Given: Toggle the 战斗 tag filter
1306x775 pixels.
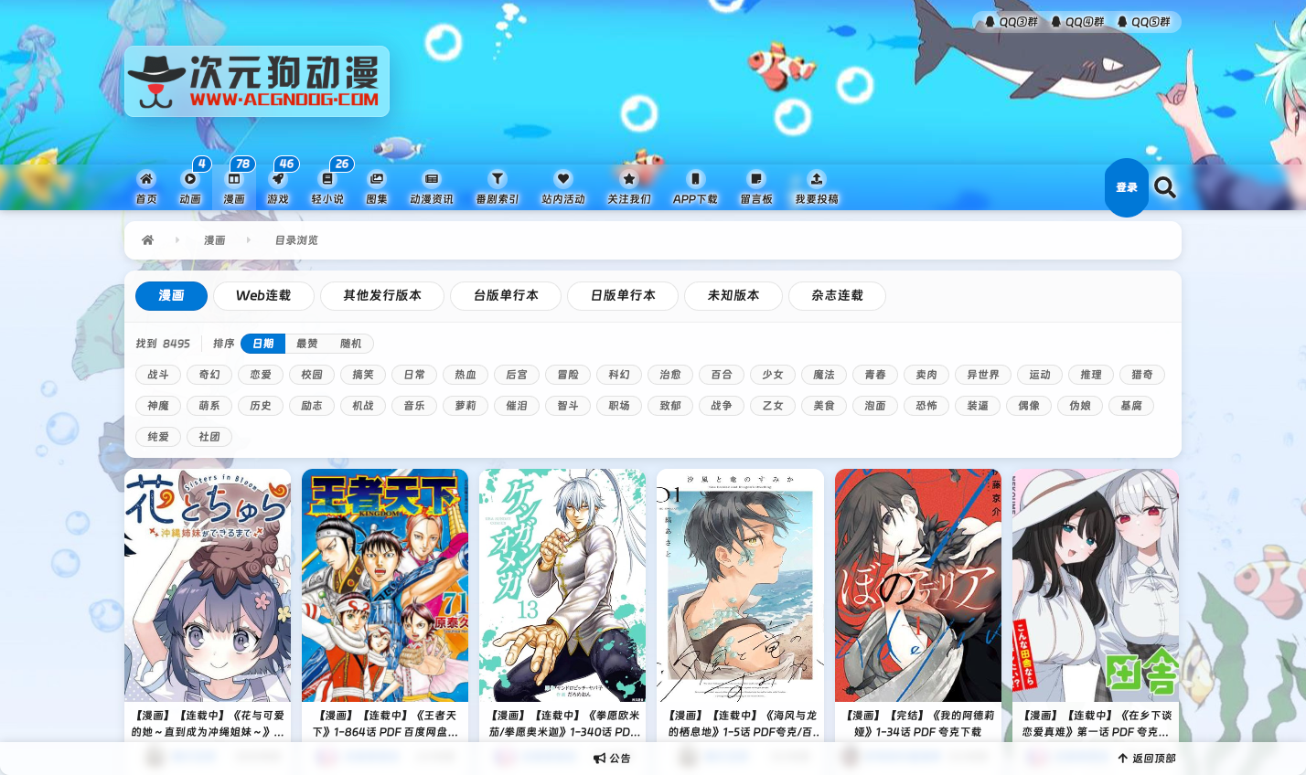Looking at the screenshot, I should pyautogui.click(x=158, y=375).
